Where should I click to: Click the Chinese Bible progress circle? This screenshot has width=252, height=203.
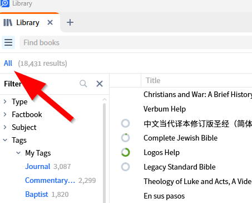point(125,123)
